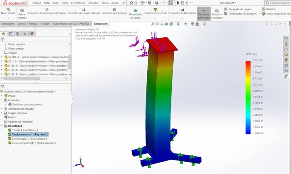Image resolution: width=291 pixels, height=174 pixels.
Task: Expand B (1)<1> component
Action: [x=1, y=66]
